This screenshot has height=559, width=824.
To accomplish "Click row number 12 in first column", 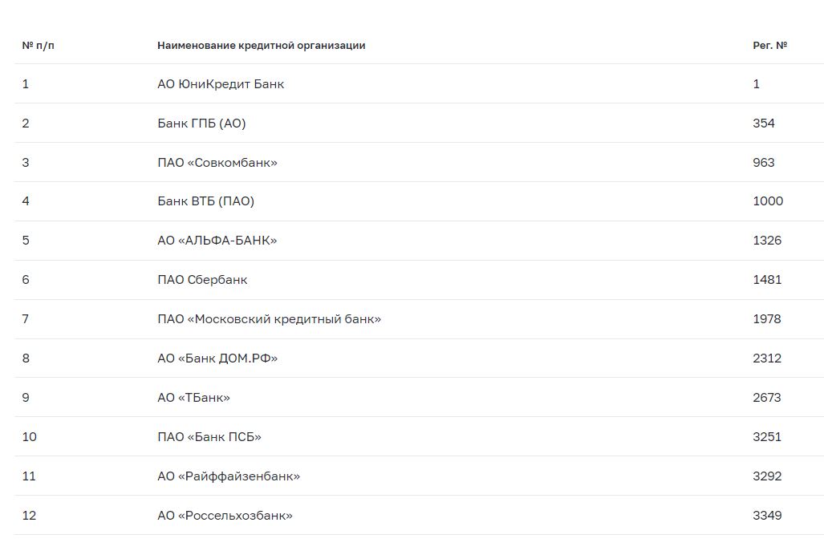I will (x=29, y=516).
